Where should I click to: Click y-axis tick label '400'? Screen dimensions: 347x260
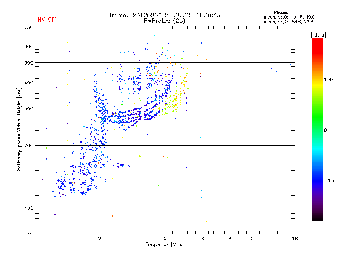29,83
